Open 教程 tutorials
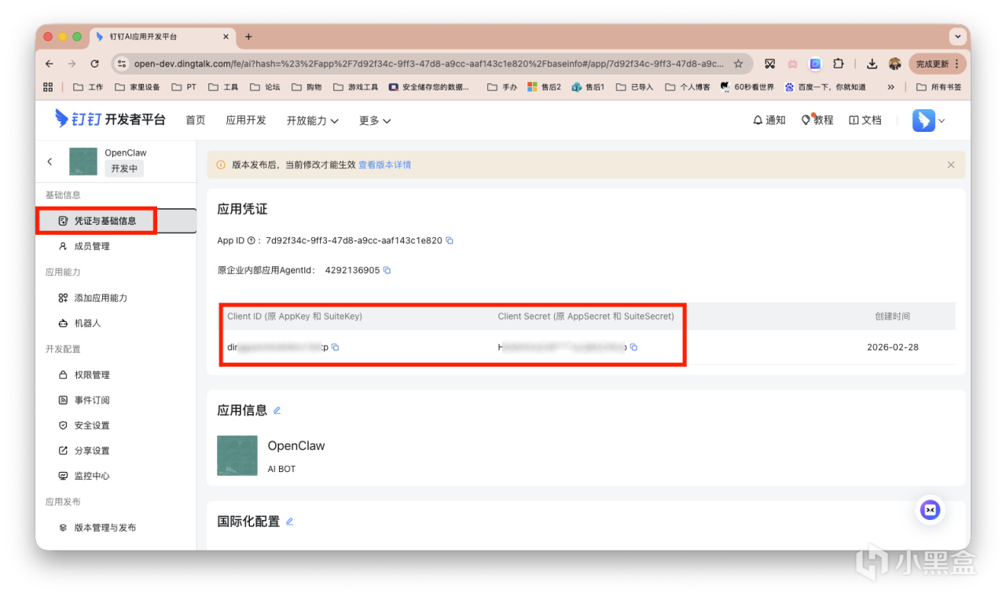The height and width of the screenshot is (597, 1006). point(817,120)
